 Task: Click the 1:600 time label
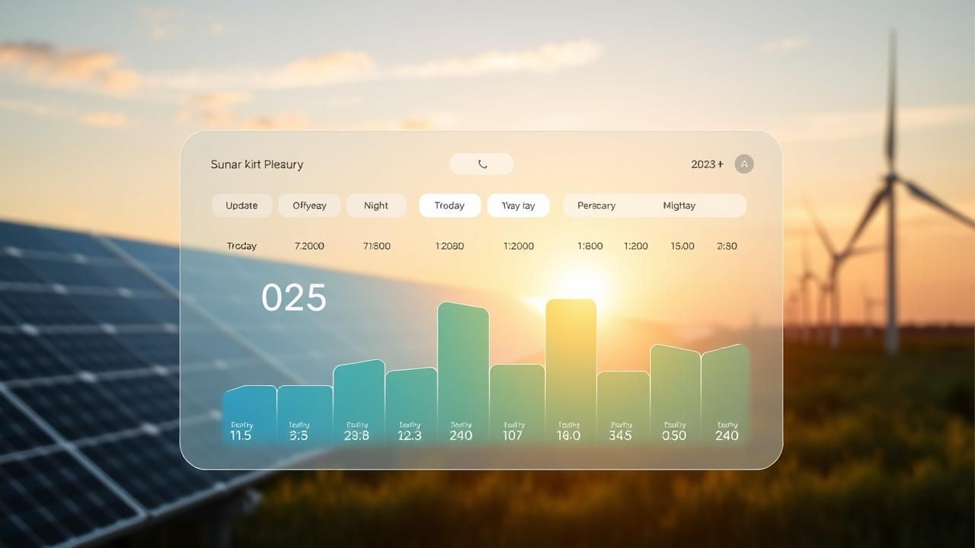(x=590, y=246)
